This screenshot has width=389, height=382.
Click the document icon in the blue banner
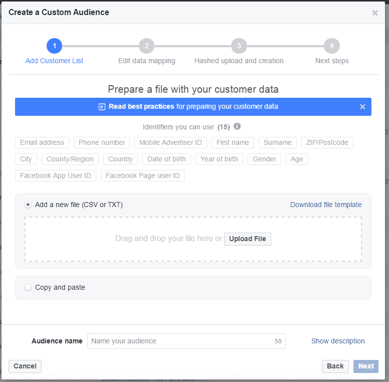coord(102,107)
